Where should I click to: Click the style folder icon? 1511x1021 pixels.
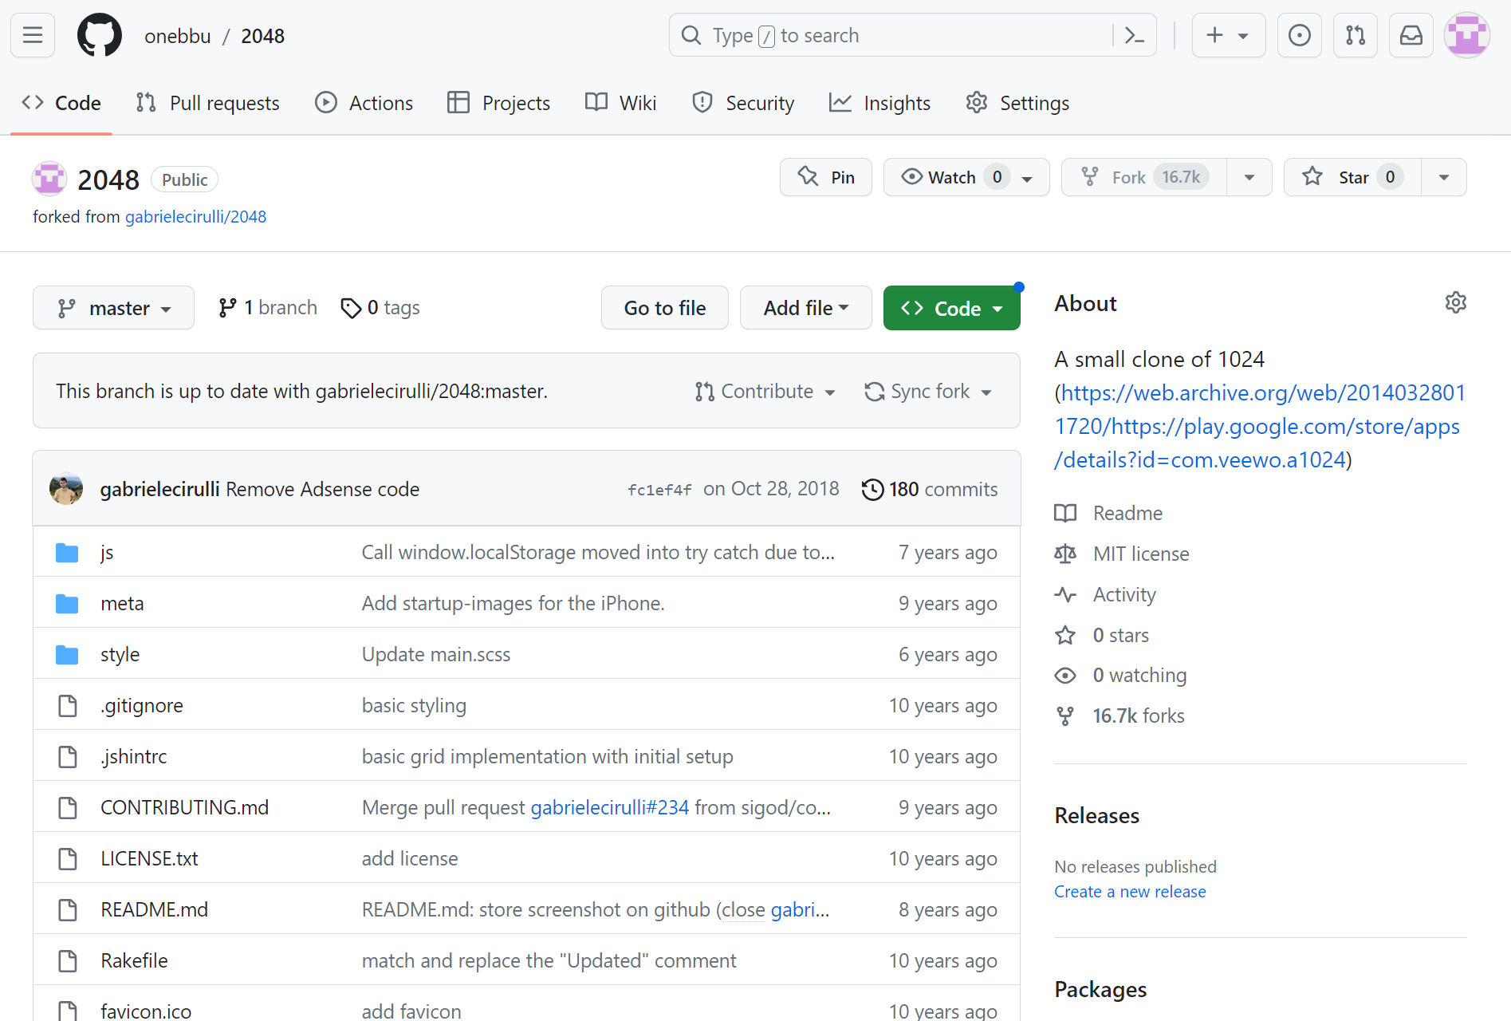pyautogui.click(x=67, y=654)
